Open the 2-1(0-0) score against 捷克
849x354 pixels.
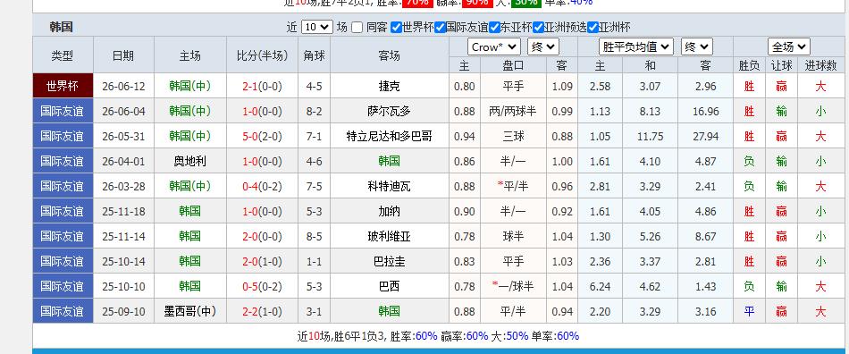click(x=262, y=87)
